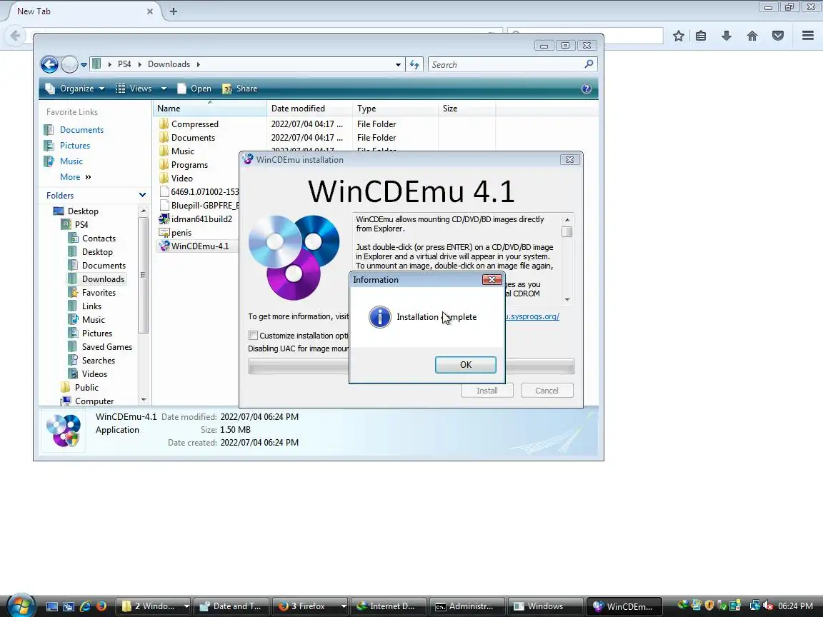Click the WinCDEmu three-disc logo
Image resolution: width=823 pixels, height=617 pixels.
(294, 257)
